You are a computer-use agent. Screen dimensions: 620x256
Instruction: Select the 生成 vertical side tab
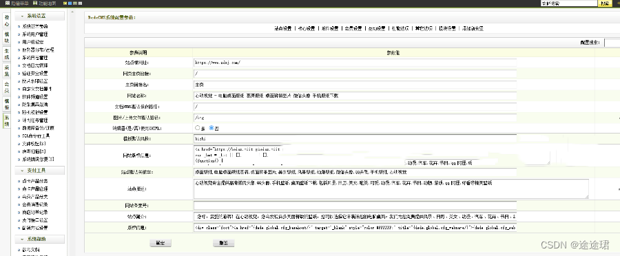[7, 54]
